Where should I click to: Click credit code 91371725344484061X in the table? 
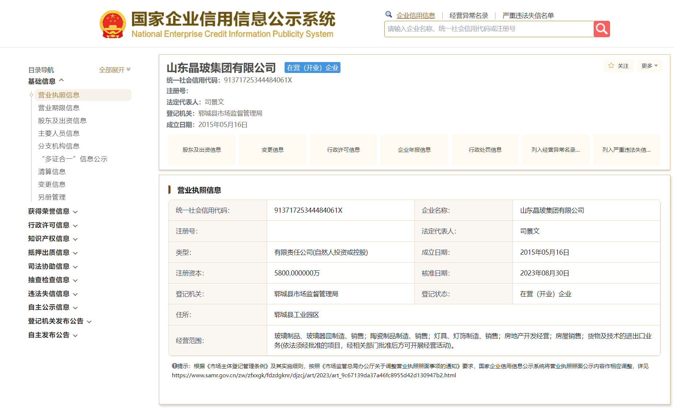click(x=308, y=210)
